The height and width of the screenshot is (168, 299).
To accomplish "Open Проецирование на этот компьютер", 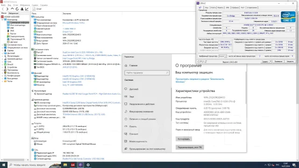I will [147, 149].
